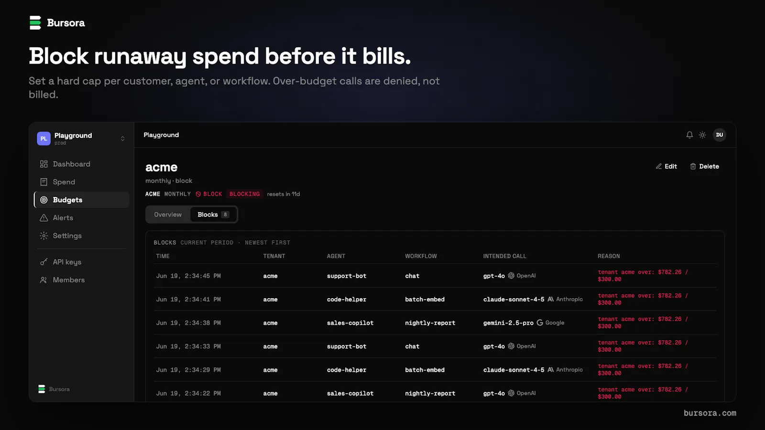Click batch-embed workflow in 2:34:41 PM row

(425, 300)
